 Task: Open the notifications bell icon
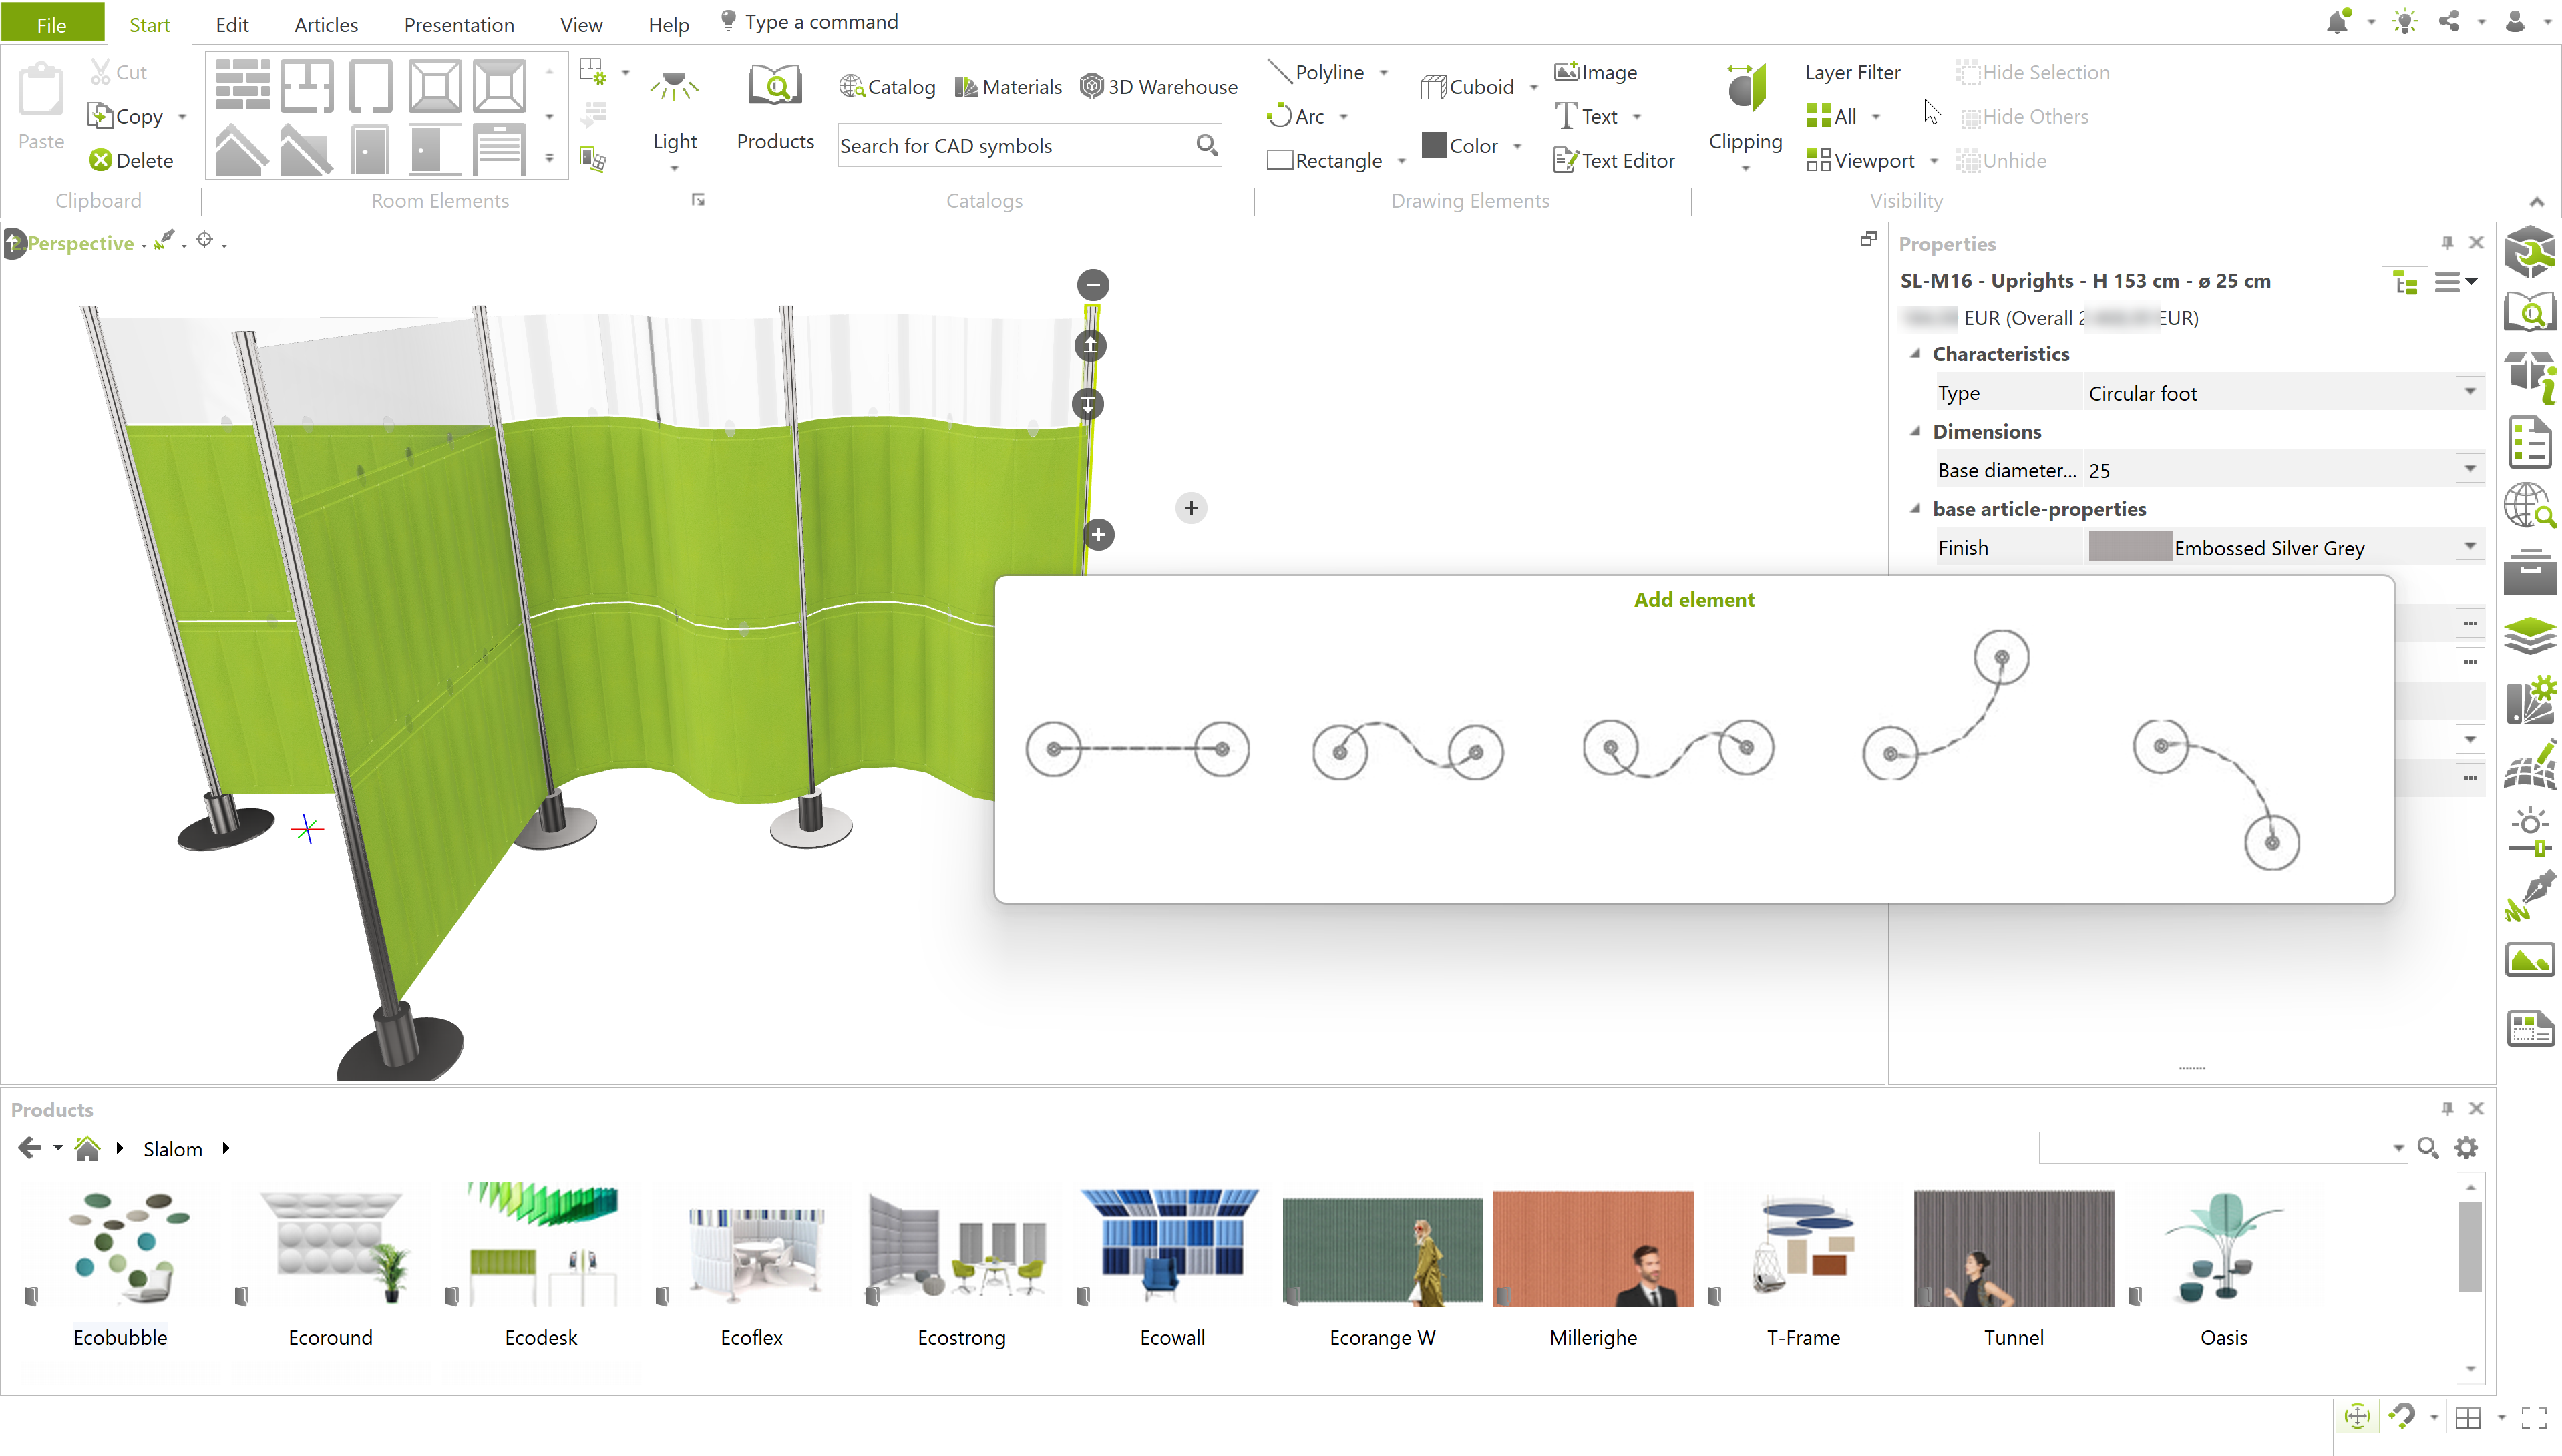click(2337, 22)
